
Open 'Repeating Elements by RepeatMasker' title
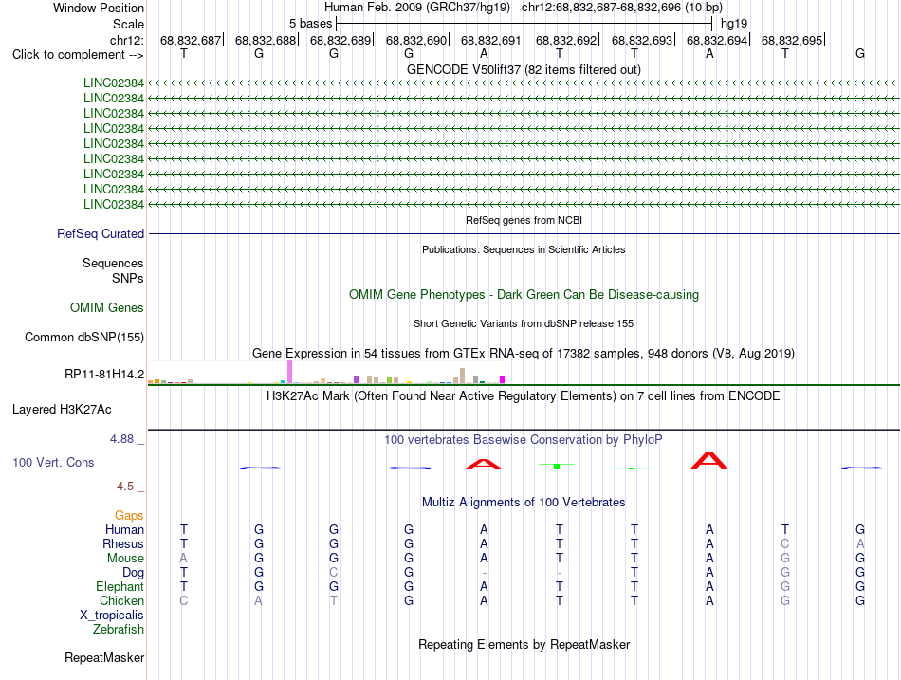pos(524,644)
